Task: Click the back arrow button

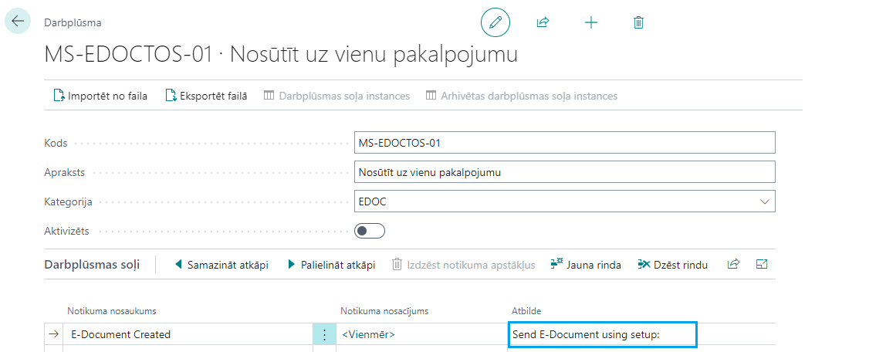Action: click(x=18, y=22)
